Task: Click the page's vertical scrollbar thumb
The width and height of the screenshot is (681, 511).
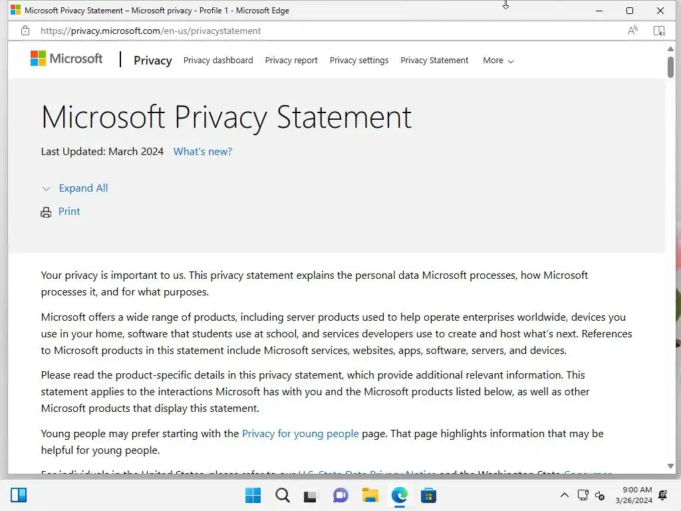Action: tap(671, 67)
